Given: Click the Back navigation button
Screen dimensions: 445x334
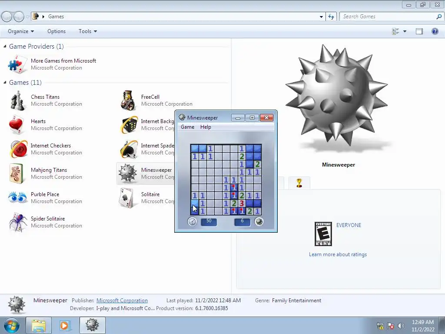Looking at the screenshot, I should pos(7,17).
